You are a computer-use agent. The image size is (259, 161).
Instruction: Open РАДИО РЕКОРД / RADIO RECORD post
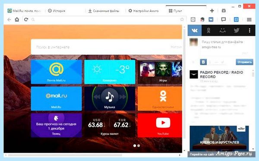[x=221, y=75]
